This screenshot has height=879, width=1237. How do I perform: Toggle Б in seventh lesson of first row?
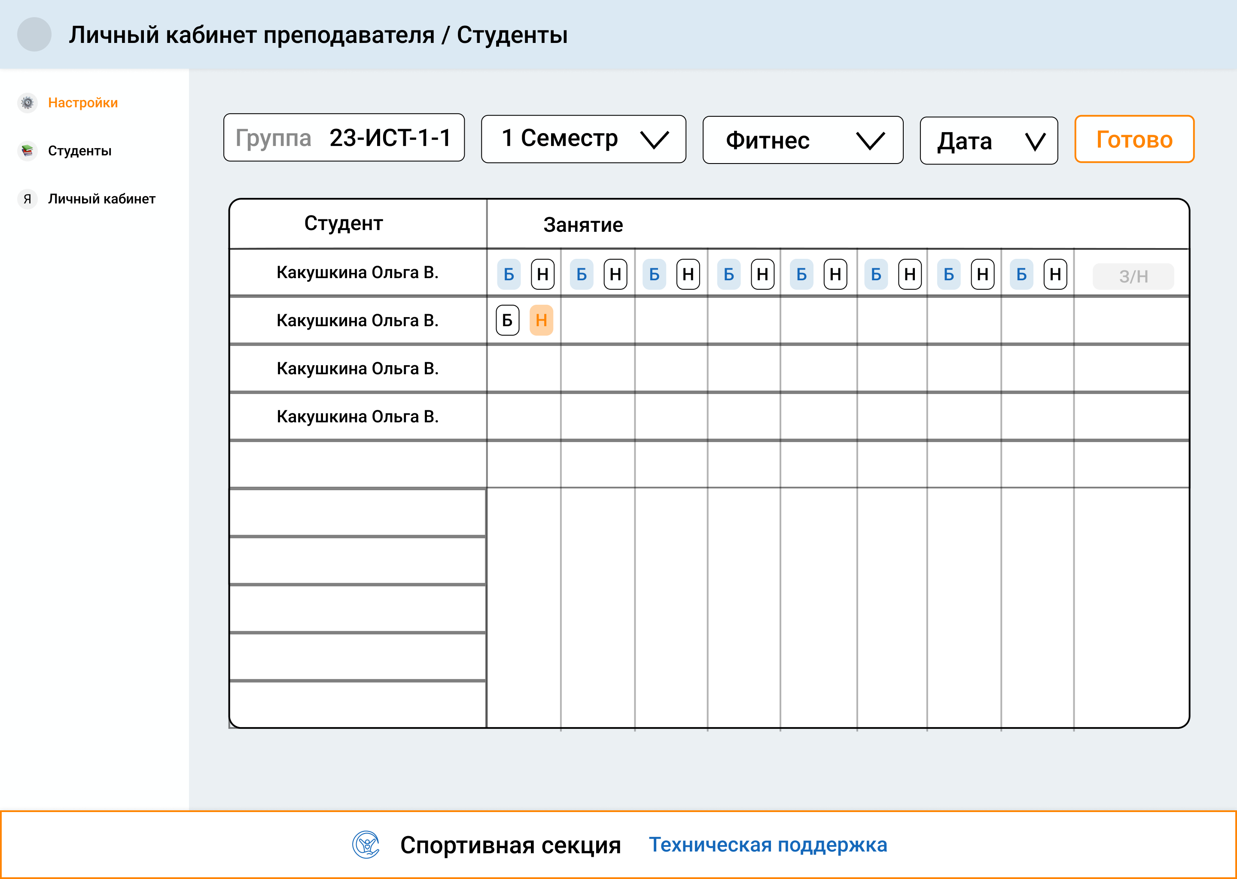[x=949, y=274]
